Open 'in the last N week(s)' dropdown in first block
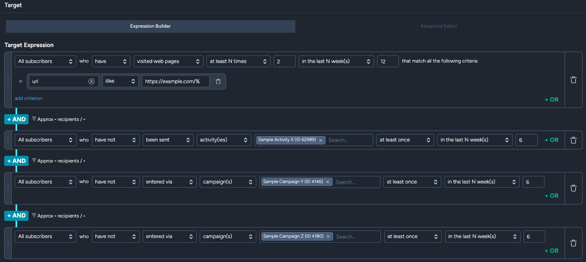Viewport: 586px width, 262px height. (x=336, y=61)
